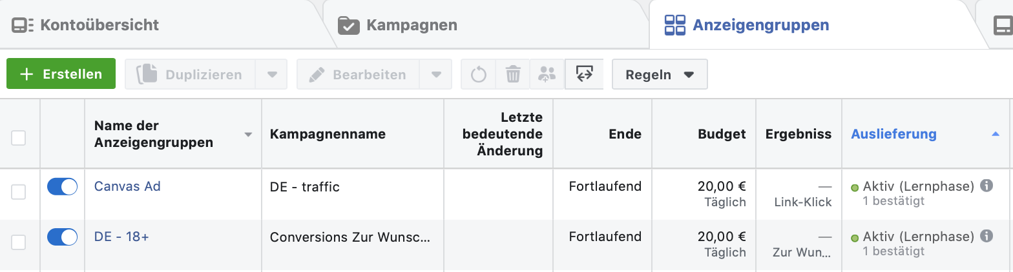This screenshot has width=1013, height=272.
Task: Check the select-all checkbox in header
Action: (19, 137)
